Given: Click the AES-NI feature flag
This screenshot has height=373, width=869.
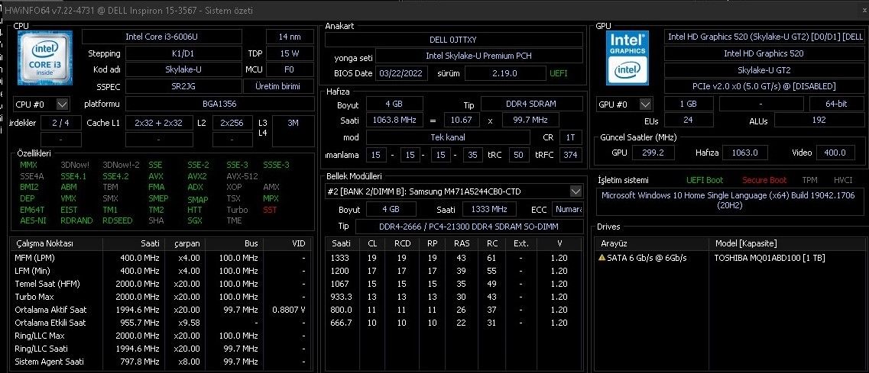Looking at the screenshot, I should [33, 220].
